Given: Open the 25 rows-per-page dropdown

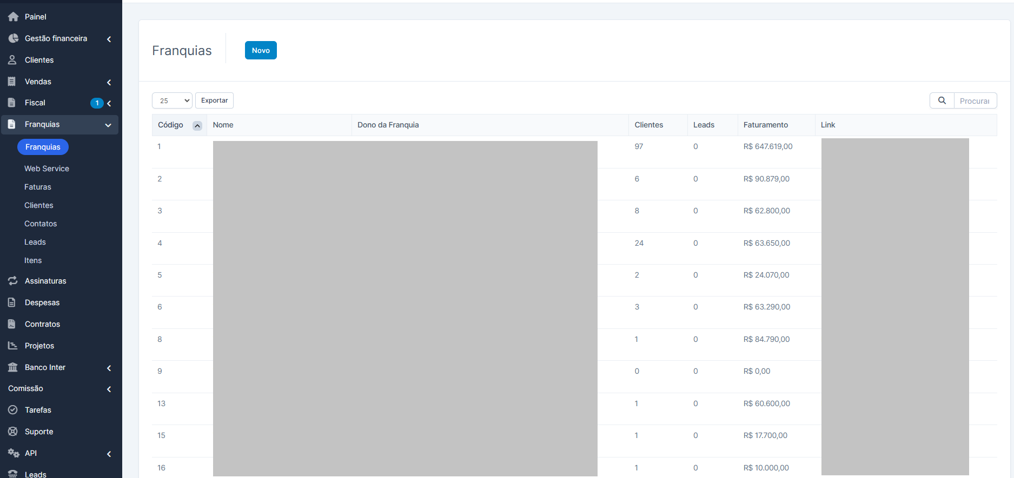Looking at the screenshot, I should [x=172, y=100].
